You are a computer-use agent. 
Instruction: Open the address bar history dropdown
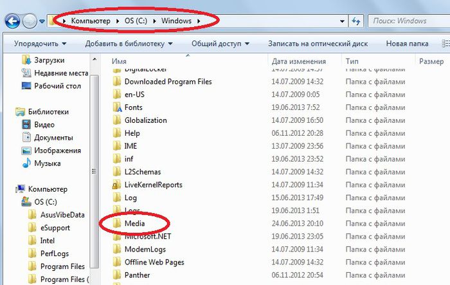click(342, 21)
